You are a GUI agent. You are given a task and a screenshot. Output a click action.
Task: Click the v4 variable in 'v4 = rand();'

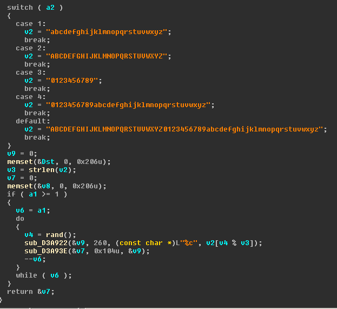click(x=29, y=235)
